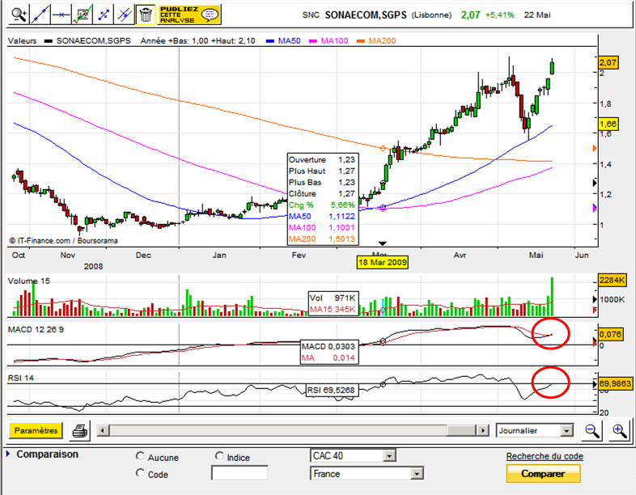This screenshot has width=636, height=495.
Task: Open the CAC 40 index dropdown
Action: pyautogui.click(x=389, y=456)
